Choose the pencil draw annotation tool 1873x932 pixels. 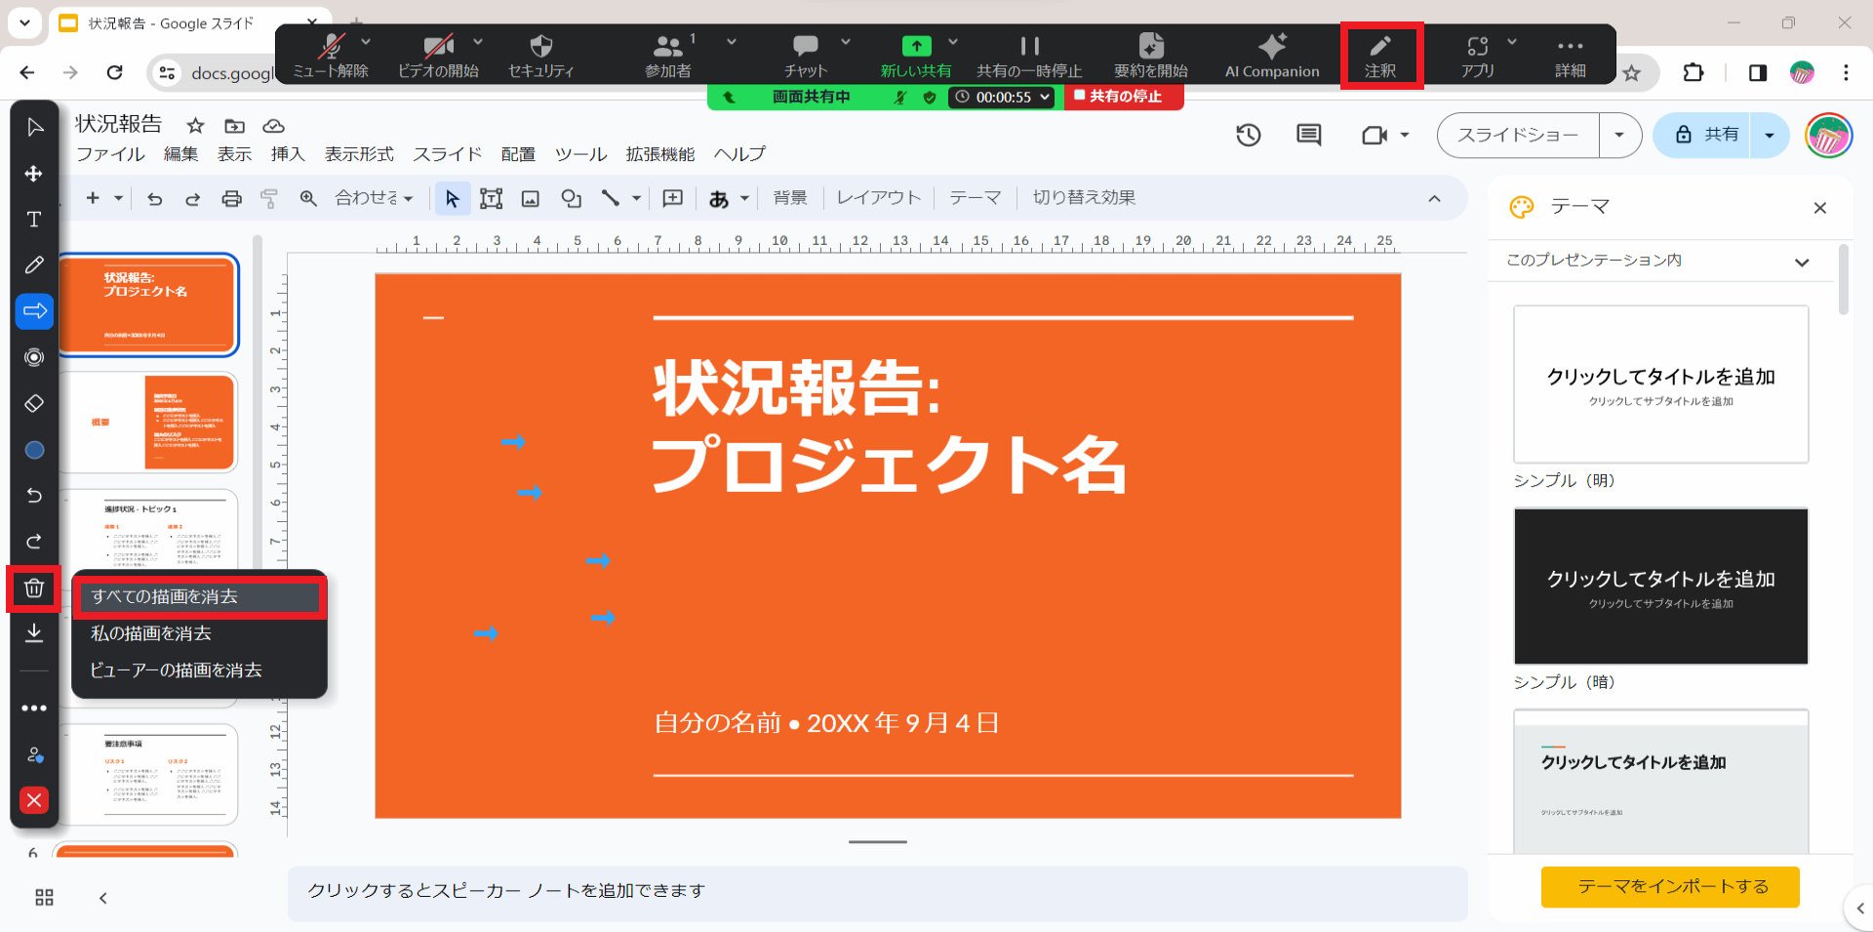pyautogui.click(x=34, y=265)
